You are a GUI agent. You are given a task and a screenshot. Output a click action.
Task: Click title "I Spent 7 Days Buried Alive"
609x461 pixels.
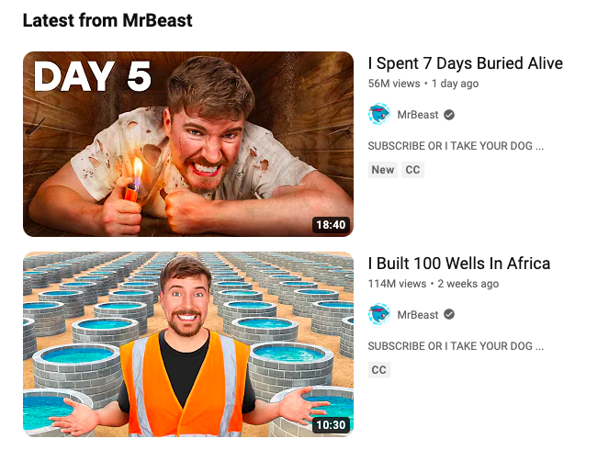tap(466, 63)
